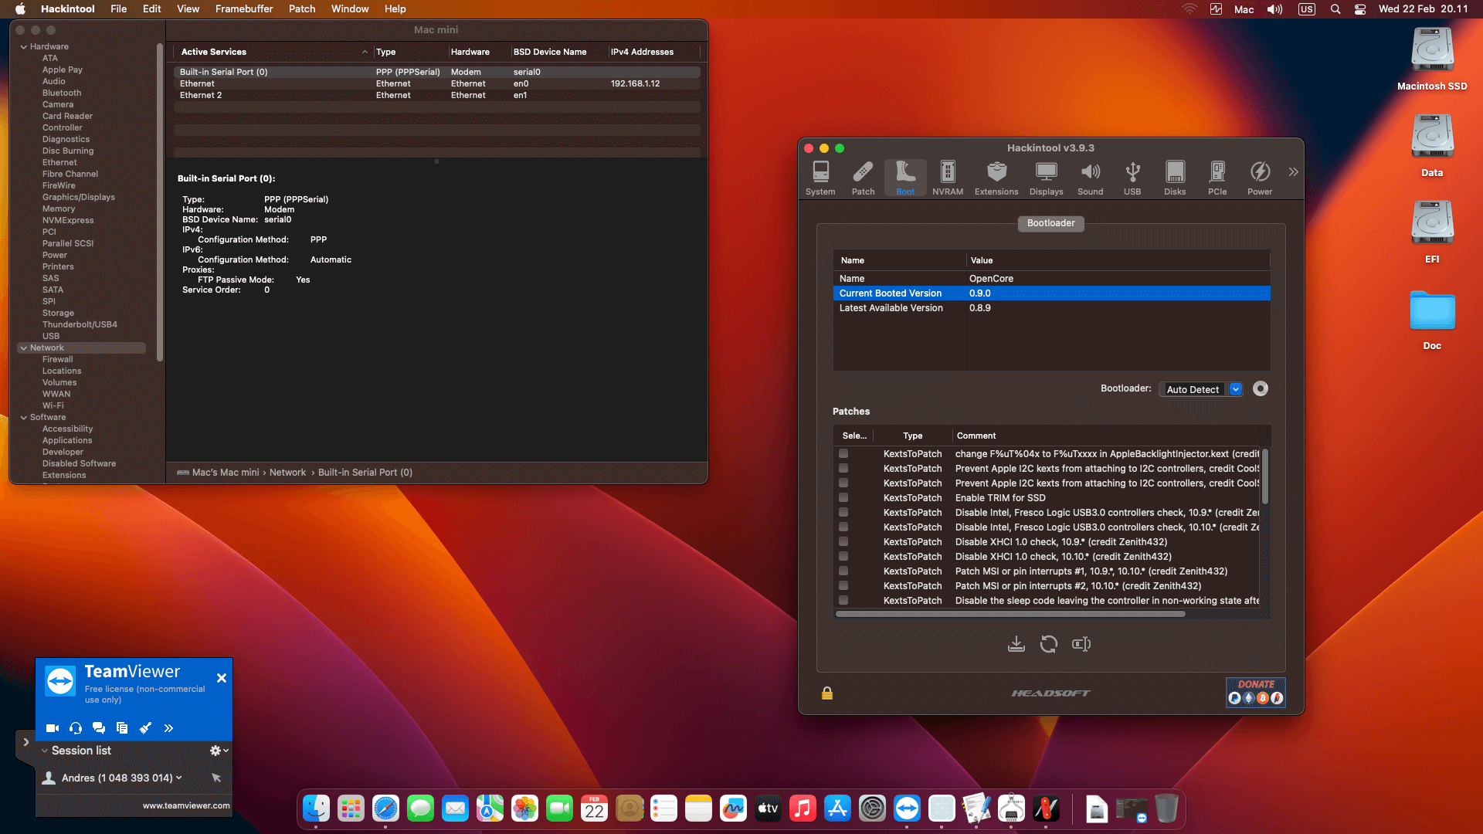1483x834 pixels.
Task: Collapse the Hardware section in System Information sidebar
Action: click(24, 47)
